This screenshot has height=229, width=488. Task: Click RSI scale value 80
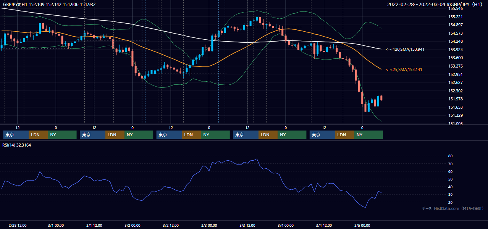(x=450, y=156)
